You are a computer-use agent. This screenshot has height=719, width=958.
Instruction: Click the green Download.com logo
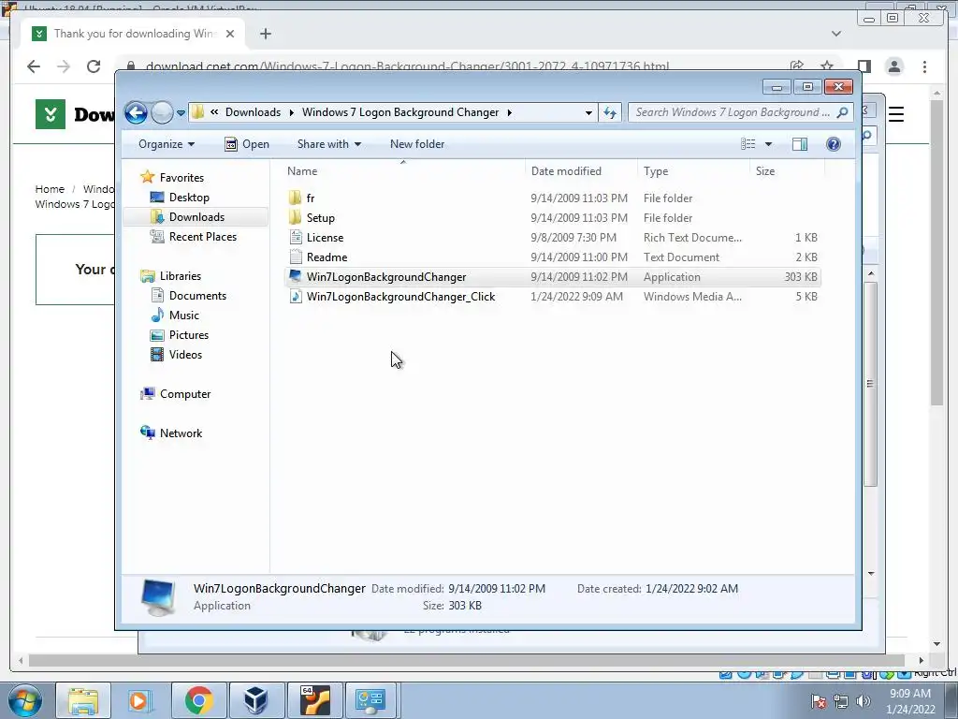(51, 113)
